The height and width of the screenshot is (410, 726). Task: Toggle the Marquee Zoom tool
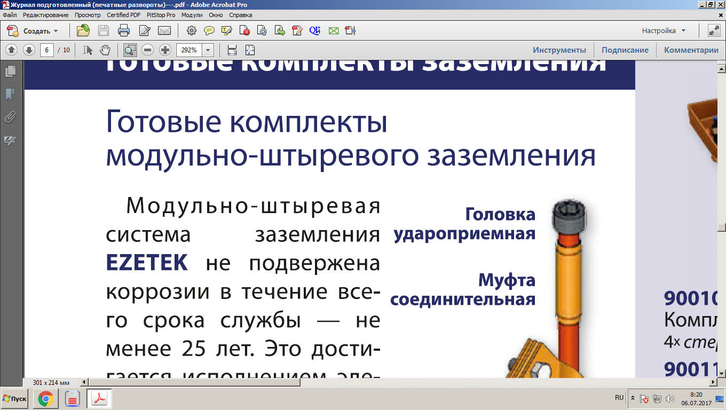click(x=130, y=50)
